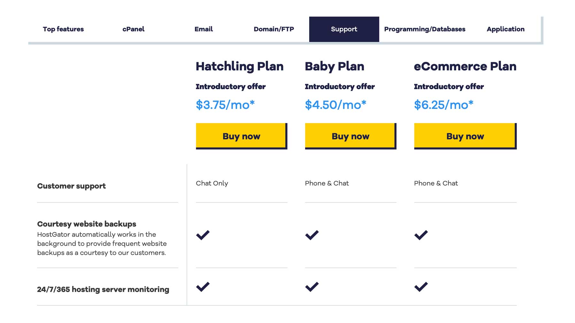Click the Chat Only support label
This screenshot has height=323, width=575.
(x=212, y=183)
